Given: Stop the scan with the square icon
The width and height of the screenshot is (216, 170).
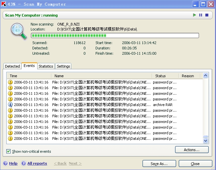Looking at the screenshot, I should [207, 15].
